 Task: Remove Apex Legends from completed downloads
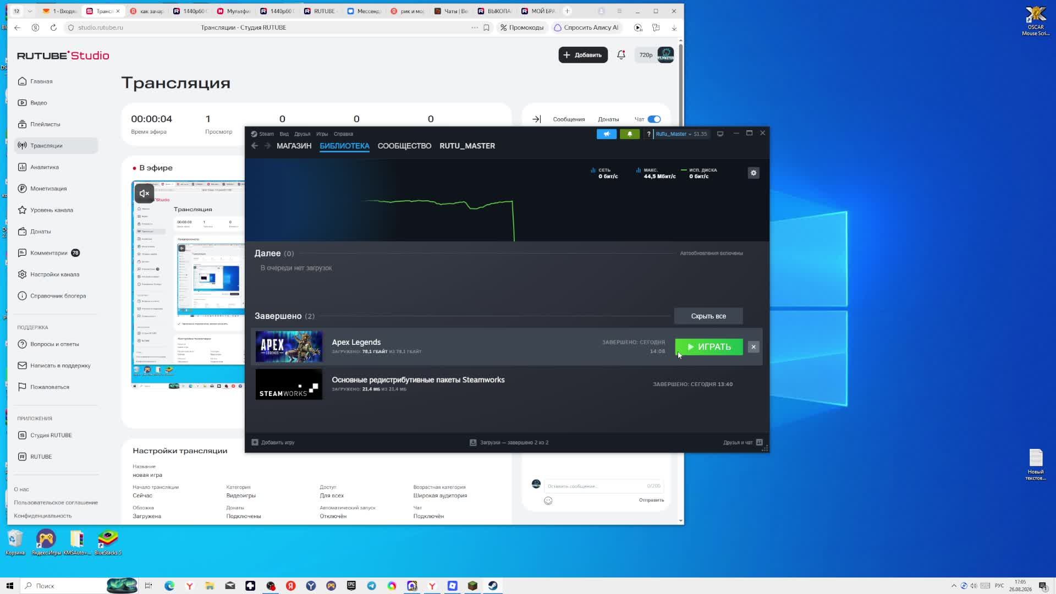coord(754,346)
